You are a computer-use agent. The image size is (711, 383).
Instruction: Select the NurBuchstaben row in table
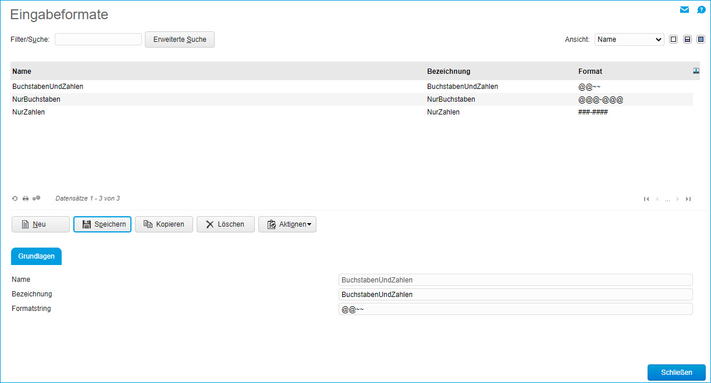click(36, 99)
